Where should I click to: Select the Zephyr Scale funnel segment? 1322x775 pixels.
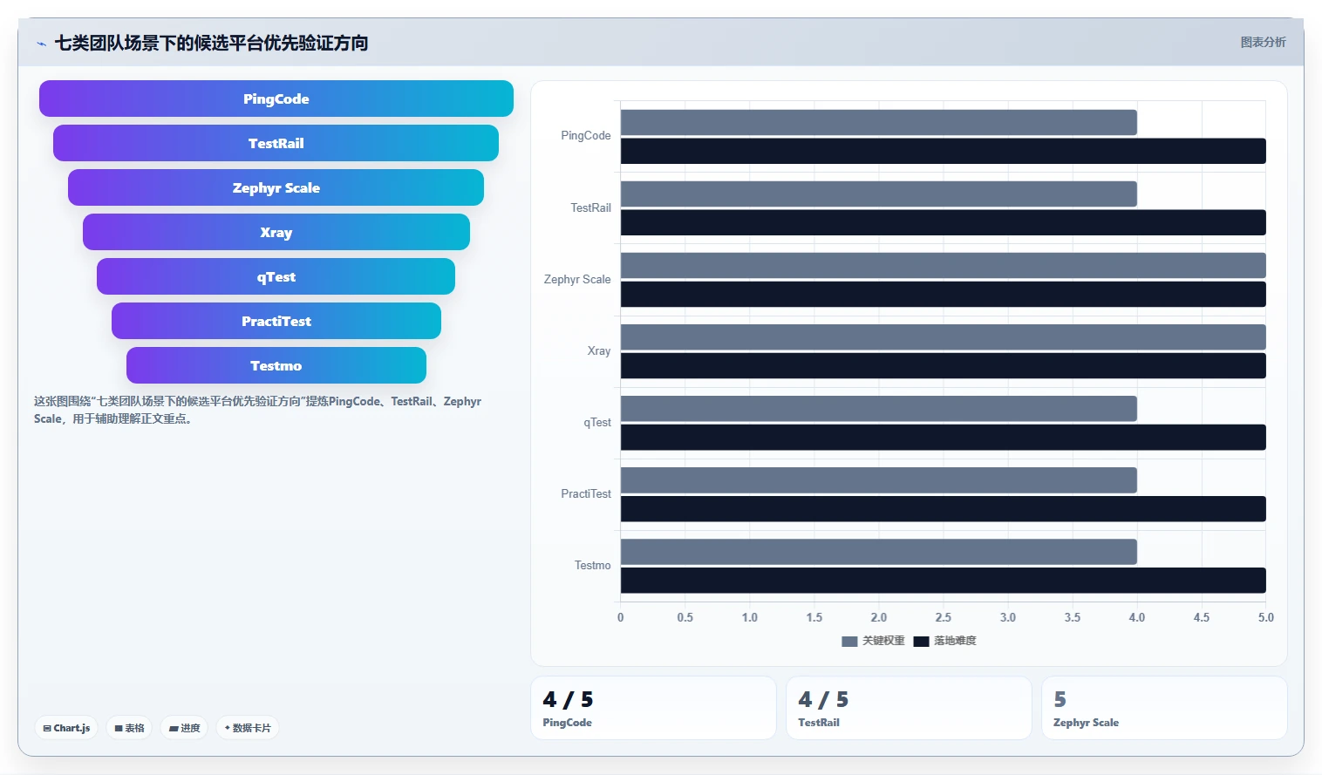[276, 187]
